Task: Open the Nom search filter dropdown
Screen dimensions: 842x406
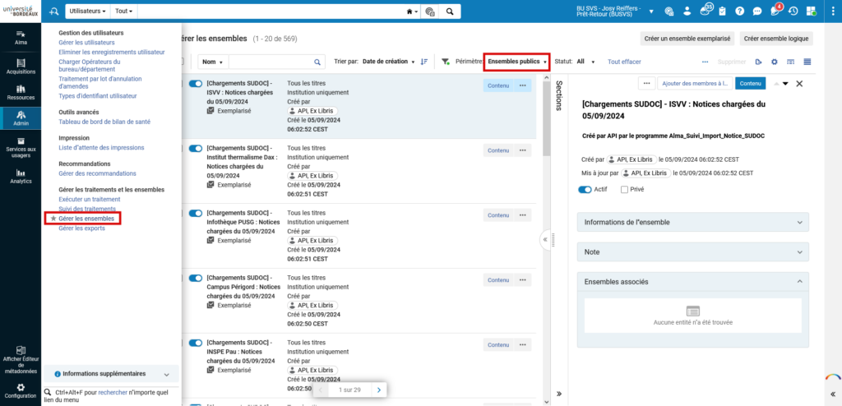Action: click(x=213, y=62)
